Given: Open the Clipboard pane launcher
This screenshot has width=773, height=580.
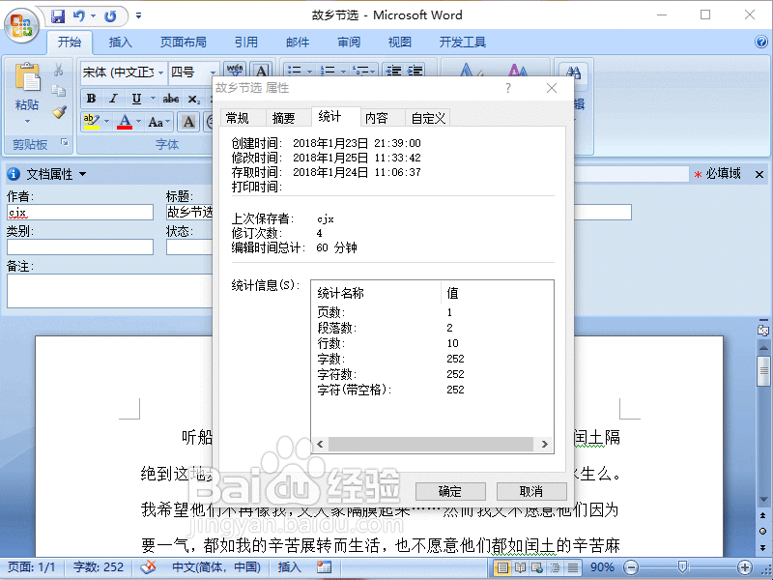Looking at the screenshot, I should pyautogui.click(x=64, y=142).
